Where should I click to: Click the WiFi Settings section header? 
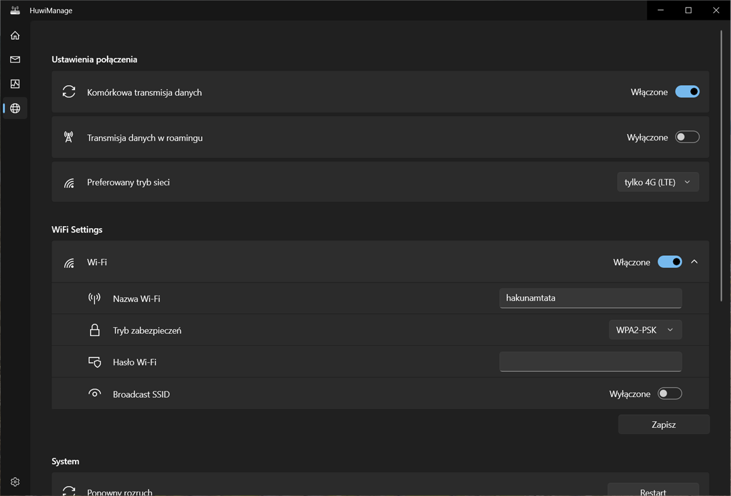click(x=77, y=229)
